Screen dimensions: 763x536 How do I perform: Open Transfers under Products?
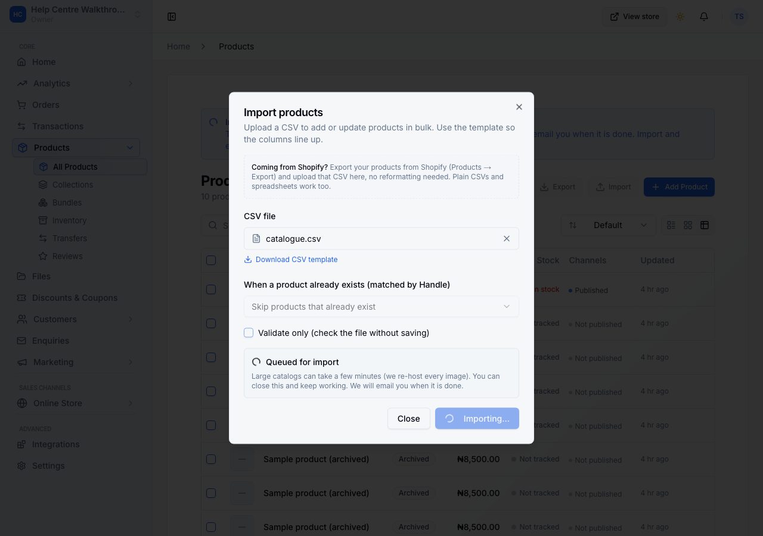[x=90, y=238]
